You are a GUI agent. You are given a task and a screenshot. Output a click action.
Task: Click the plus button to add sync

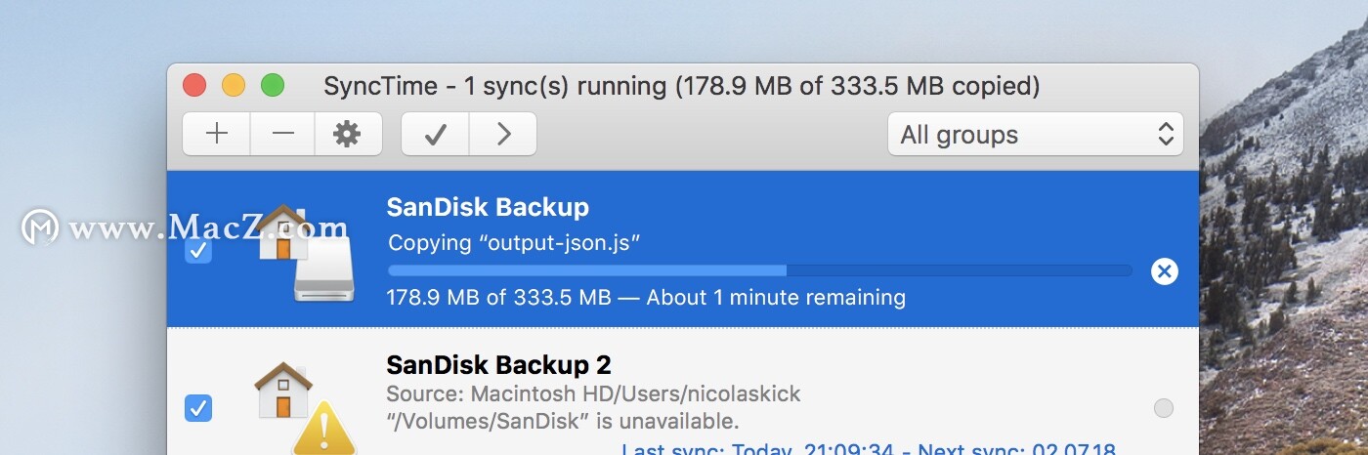coord(217,134)
